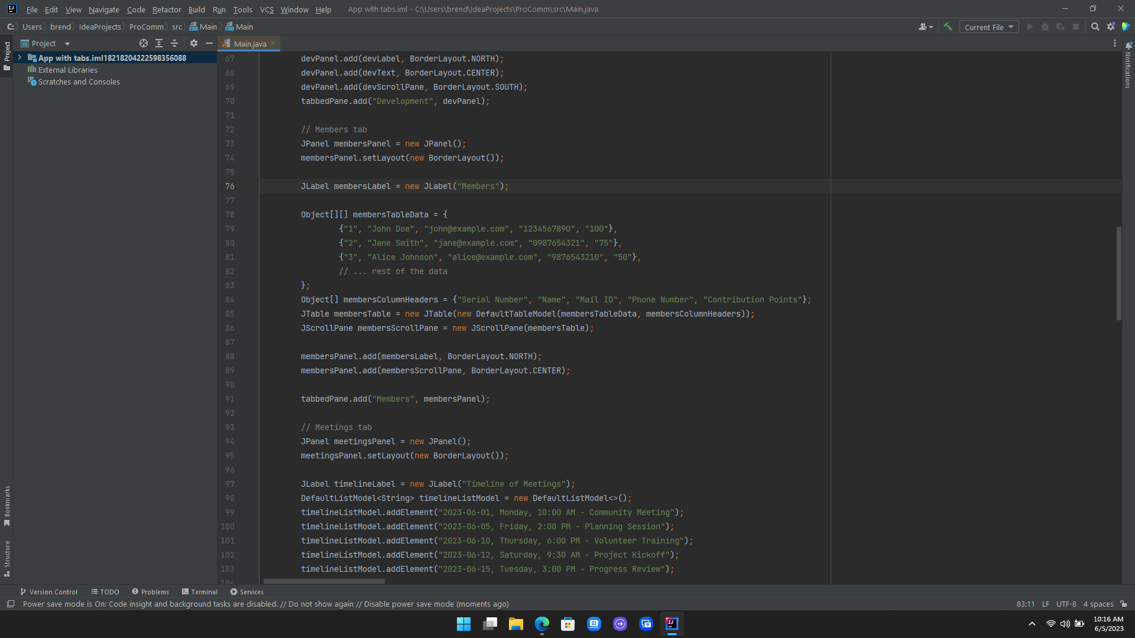Open Microsoft Edge from the taskbar
Screen dimensions: 1135x638
[x=541, y=624]
